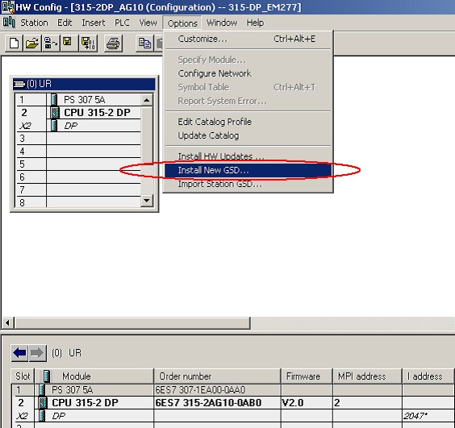Click the rack scroll up arrow

147,100
